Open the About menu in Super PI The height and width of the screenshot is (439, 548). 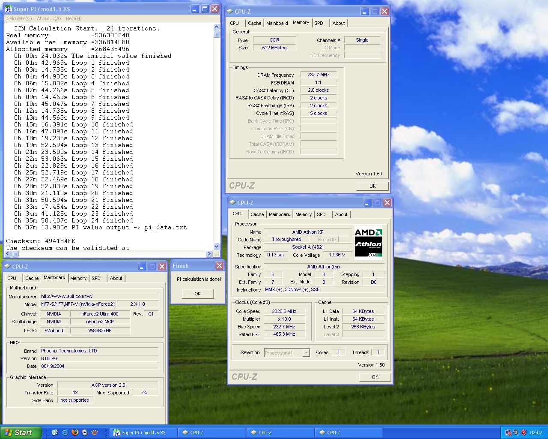49,18
